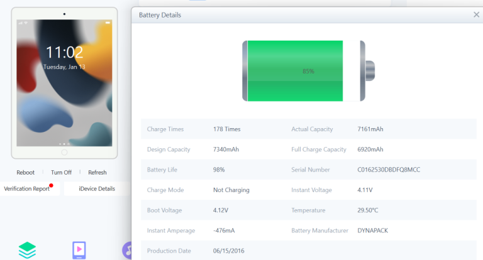
Task: Click the green stacked layers icon
Action: tap(27, 250)
